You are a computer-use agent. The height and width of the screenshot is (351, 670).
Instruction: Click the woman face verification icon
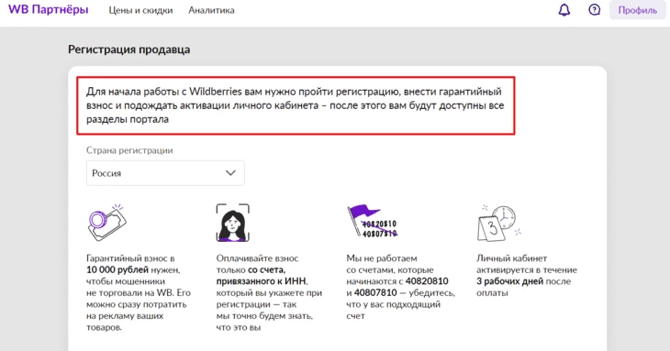point(233,223)
